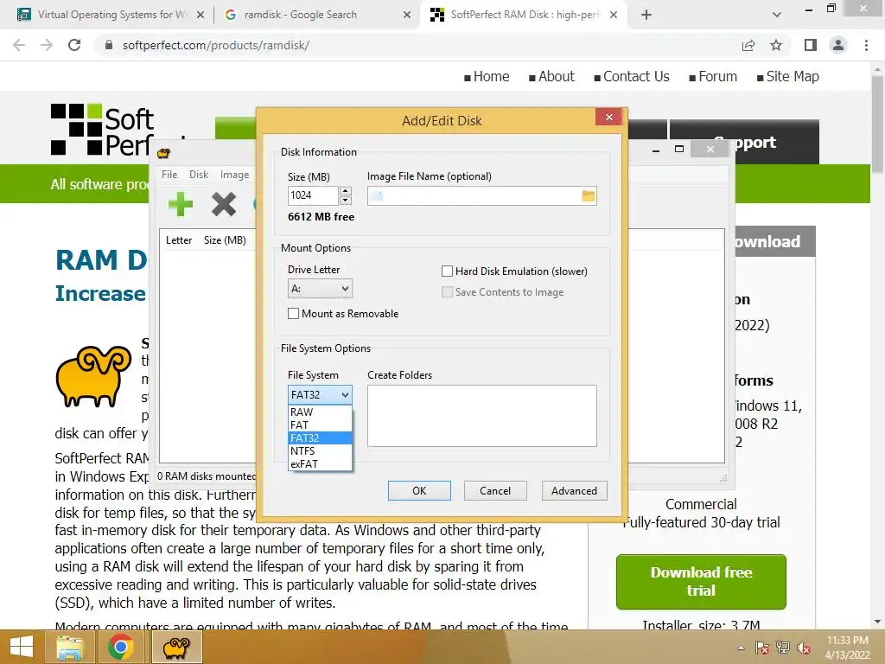Click the Size (MB) input field
885x664 pixels.
[313, 195]
